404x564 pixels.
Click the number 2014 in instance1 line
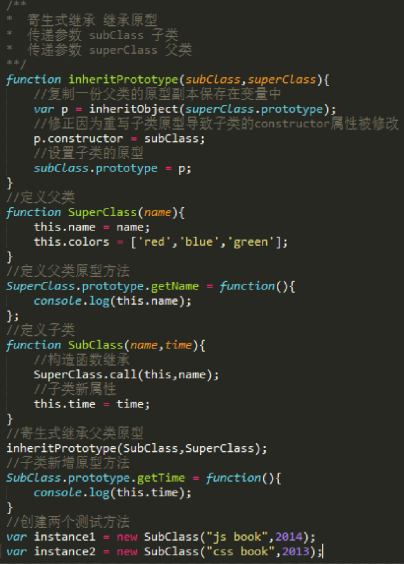pos(288,537)
